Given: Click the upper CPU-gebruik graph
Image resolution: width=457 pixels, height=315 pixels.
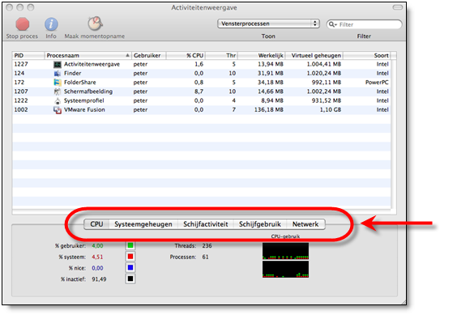Looking at the screenshot, I should pyautogui.click(x=285, y=251).
